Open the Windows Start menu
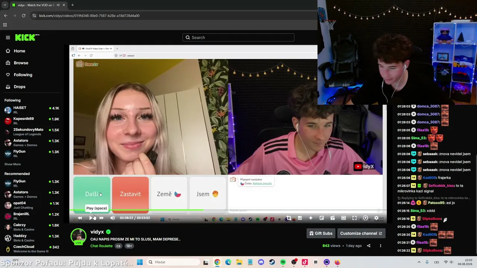Screen dimensions: 477x268 point(140,262)
